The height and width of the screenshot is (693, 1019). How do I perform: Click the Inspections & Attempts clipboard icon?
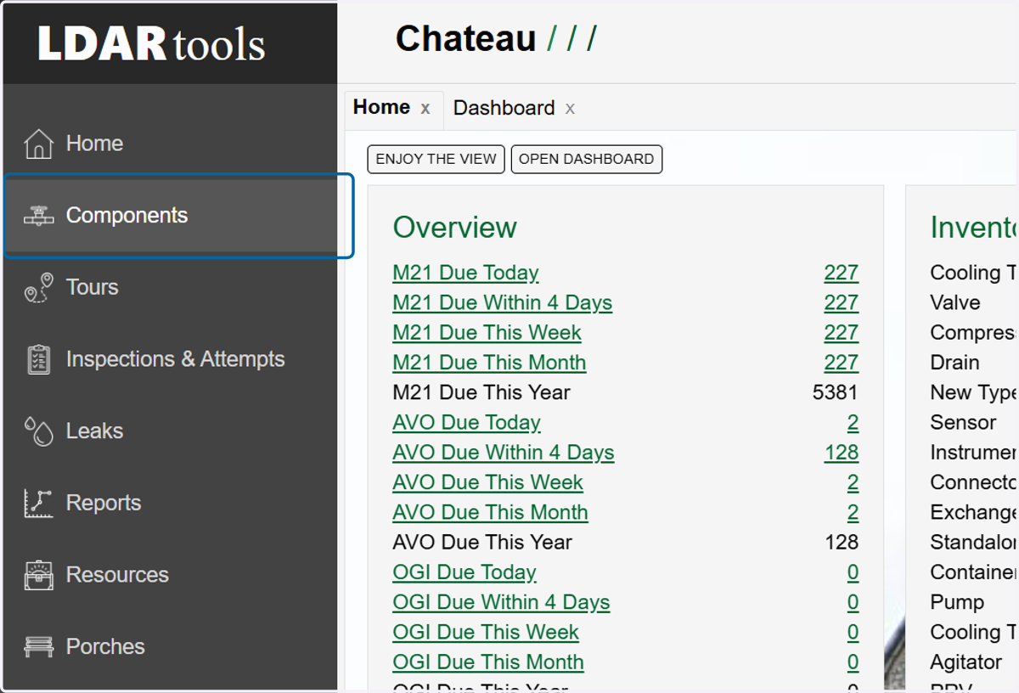pos(39,359)
